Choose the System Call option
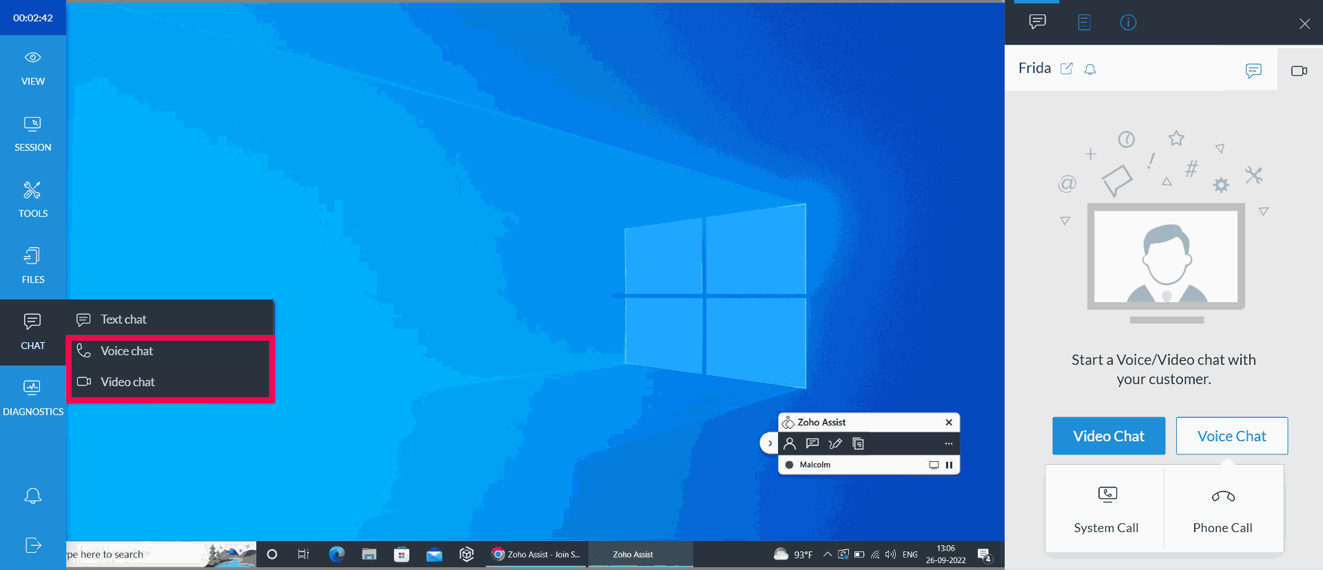 point(1106,509)
